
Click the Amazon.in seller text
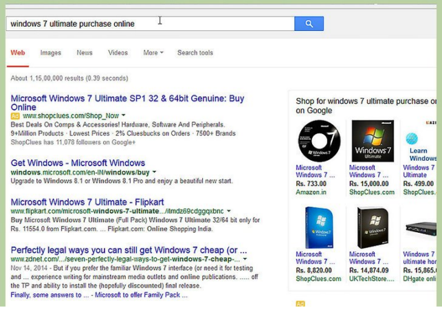[311, 192]
